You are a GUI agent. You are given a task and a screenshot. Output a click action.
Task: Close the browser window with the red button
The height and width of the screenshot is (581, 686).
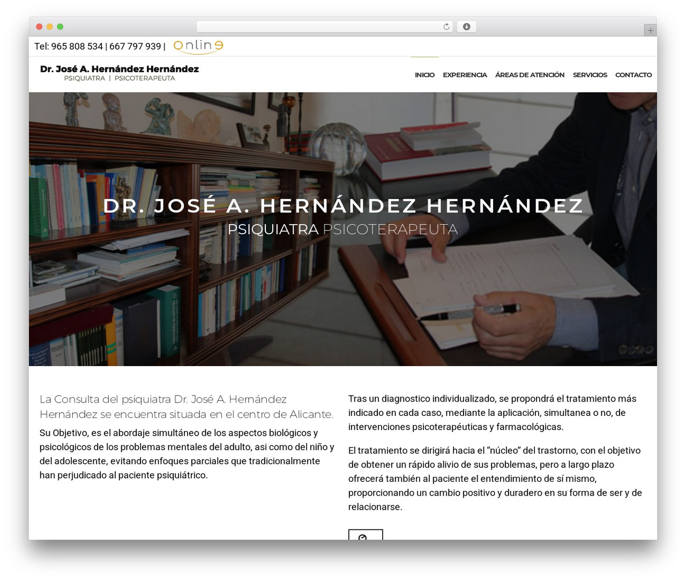[39, 27]
